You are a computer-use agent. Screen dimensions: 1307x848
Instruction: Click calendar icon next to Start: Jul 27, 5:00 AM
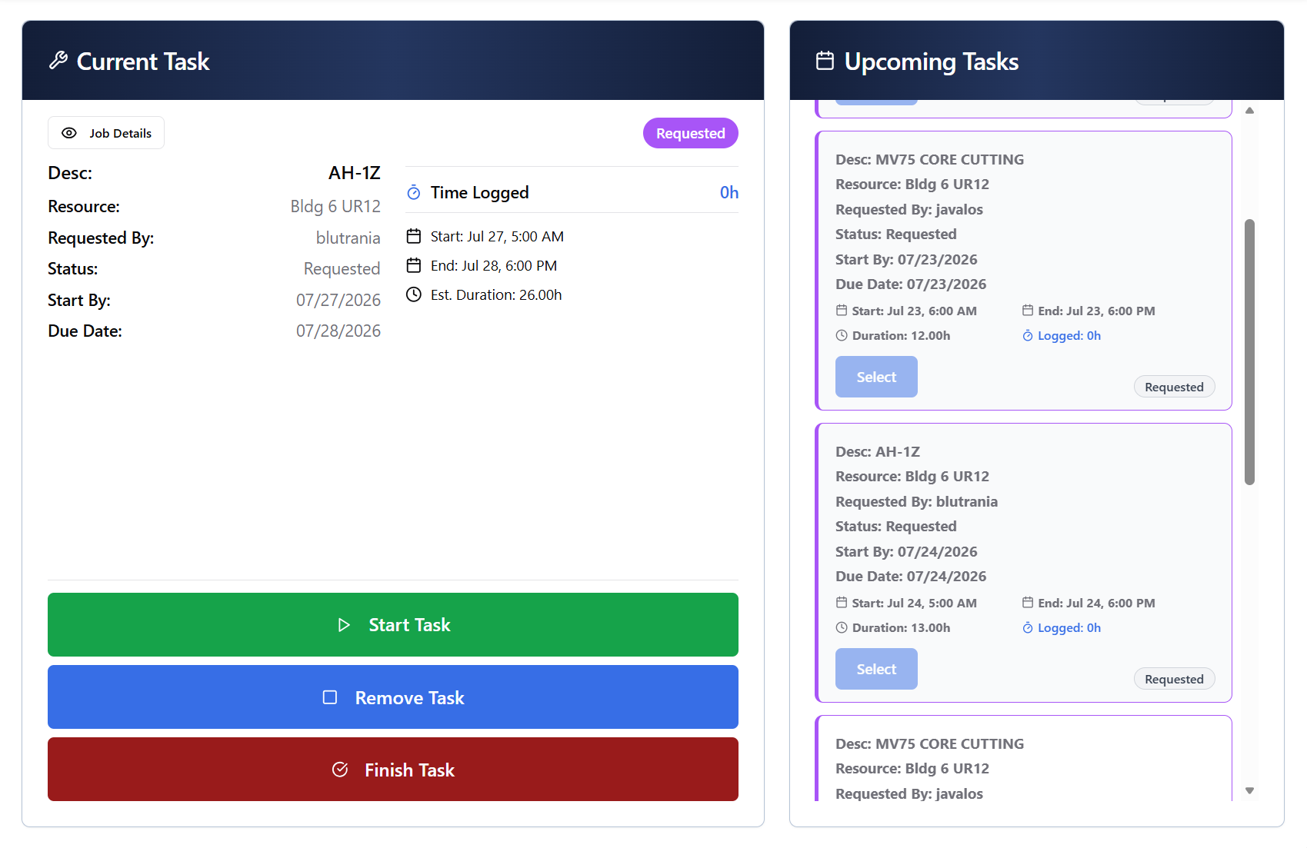coord(414,236)
